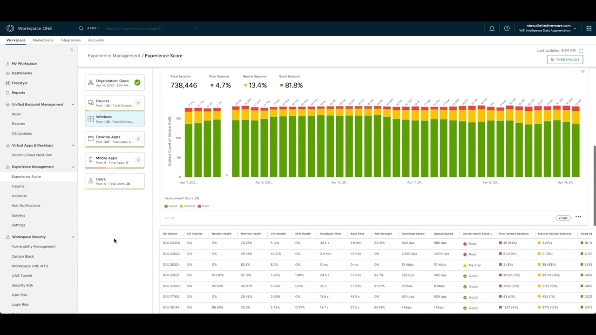Click the search magnifier icon
Screen dimensions: 596x335
pyautogui.click(x=81, y=28)
